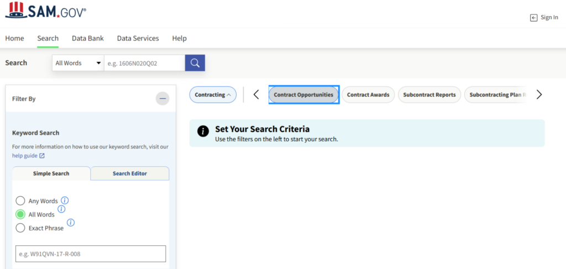Select the Subcontracting Plan pill
566x269 pixels.
click(496, 95)
